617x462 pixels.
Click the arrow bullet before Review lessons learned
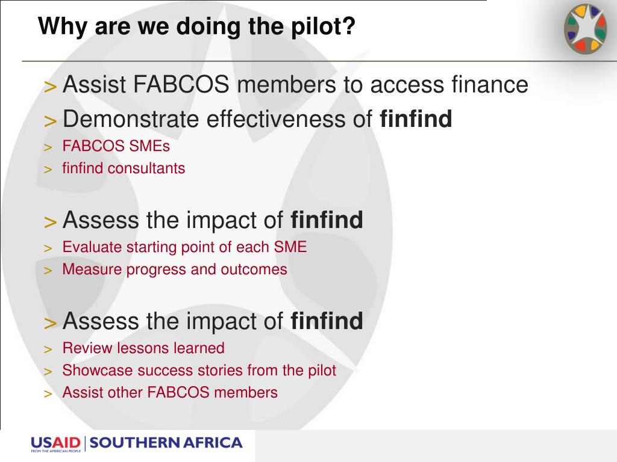coord(48,350)
